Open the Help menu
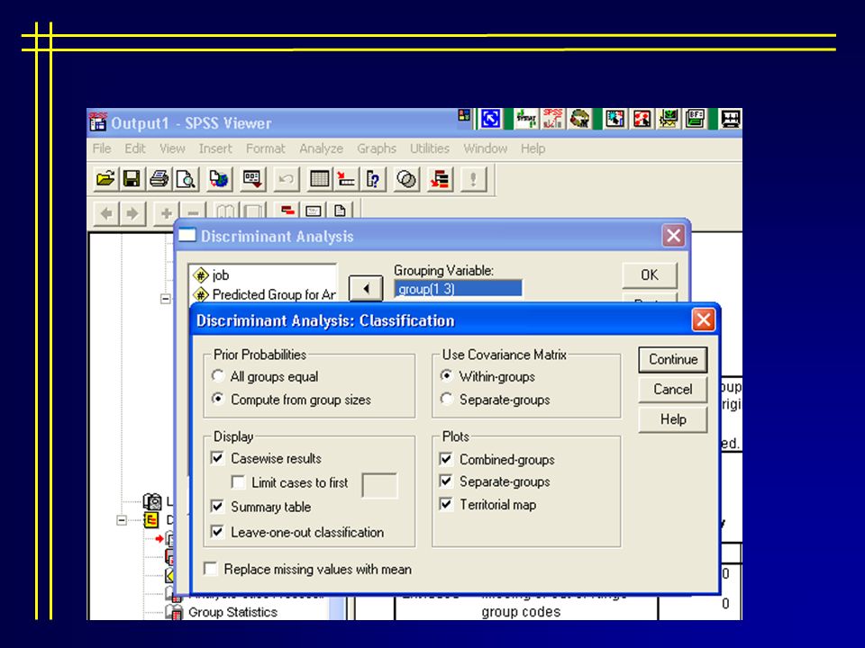 coord(533,148)
